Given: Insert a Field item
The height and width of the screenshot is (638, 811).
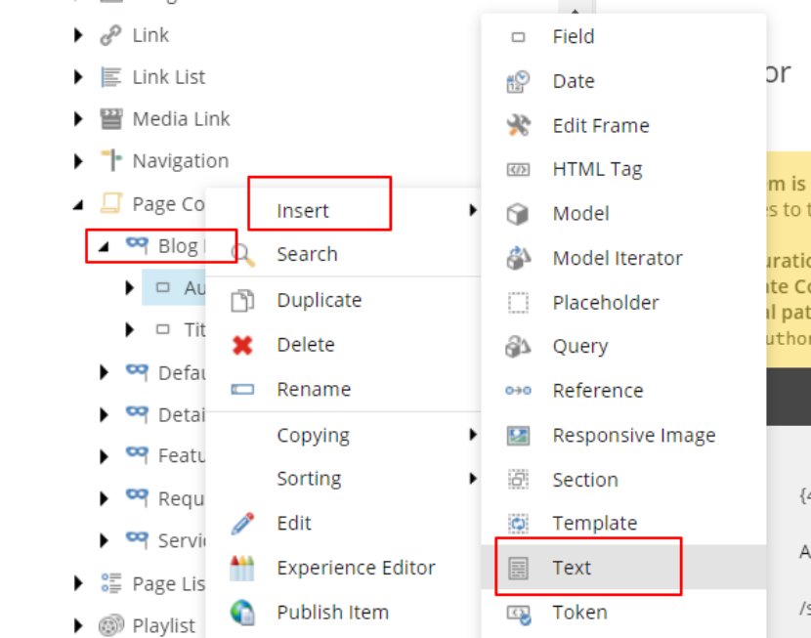Looking at the screenshot, I should (623, 37).
